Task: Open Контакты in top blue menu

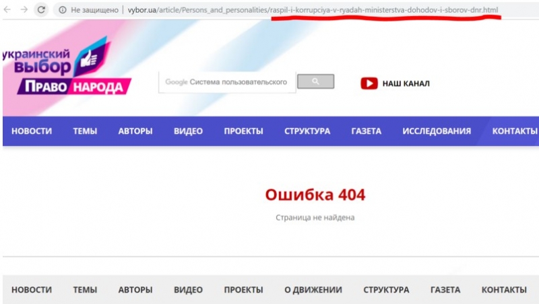Action: pyautogui.click(x=515, y=131)
